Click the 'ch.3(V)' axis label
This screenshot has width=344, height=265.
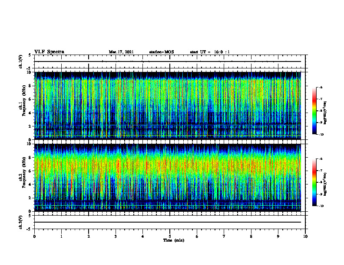(x=20, y=222)
